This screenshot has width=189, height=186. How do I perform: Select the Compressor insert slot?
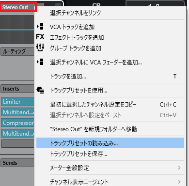point(17,123)
